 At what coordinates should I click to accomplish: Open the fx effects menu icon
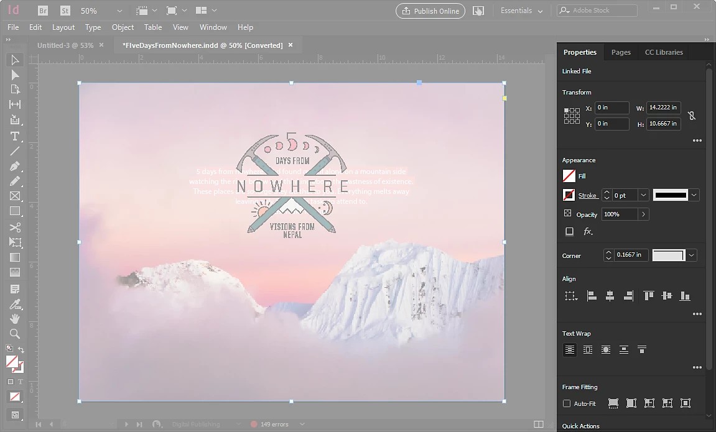[588, 232]
